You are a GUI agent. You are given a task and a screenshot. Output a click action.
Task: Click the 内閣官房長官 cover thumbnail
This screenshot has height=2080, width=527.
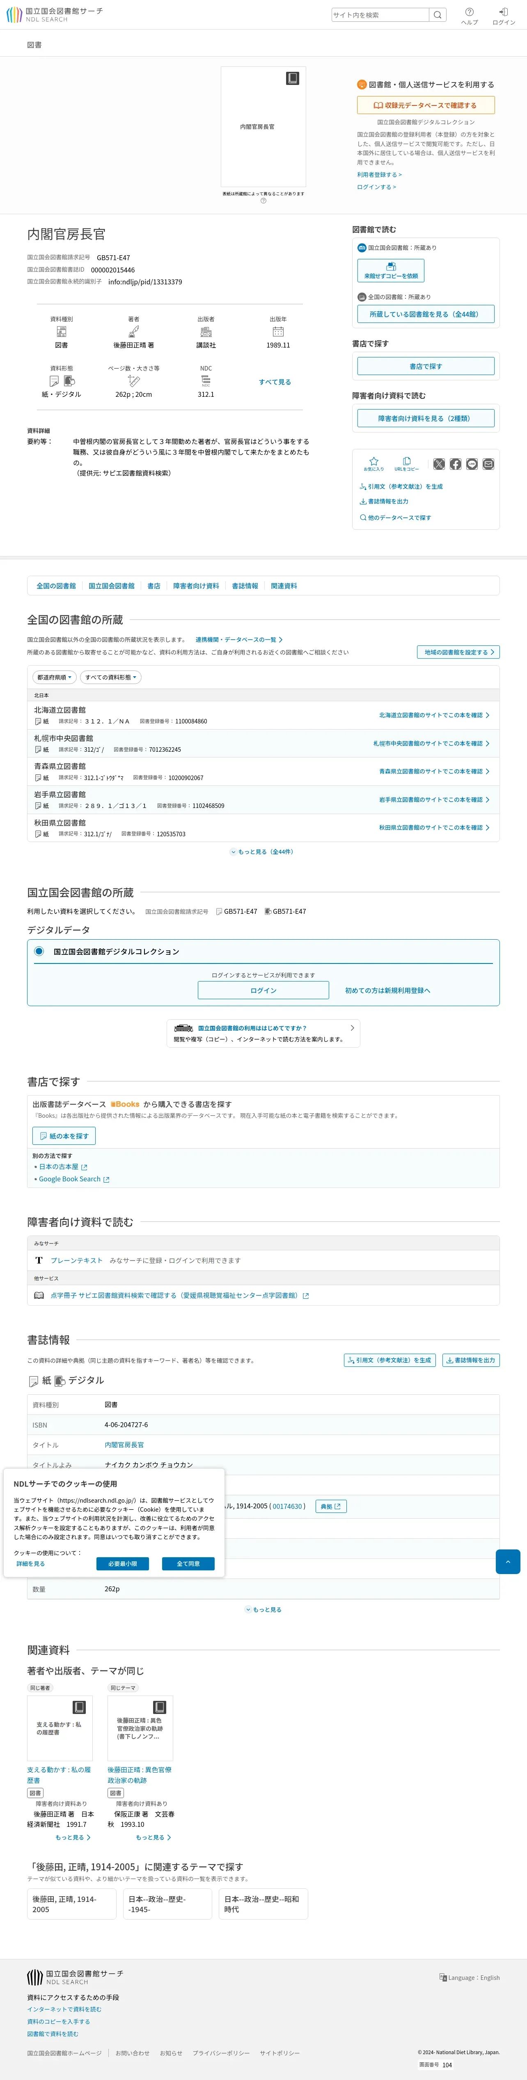tap(263, 127)
